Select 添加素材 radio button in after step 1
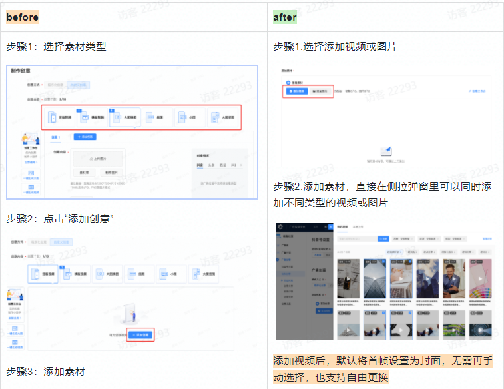Image resolution: width=504 pixels, height=389 pixels. 288,83
